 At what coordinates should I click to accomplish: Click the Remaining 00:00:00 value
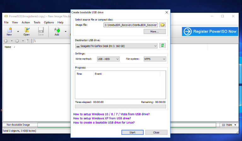(x=160, y=102)
